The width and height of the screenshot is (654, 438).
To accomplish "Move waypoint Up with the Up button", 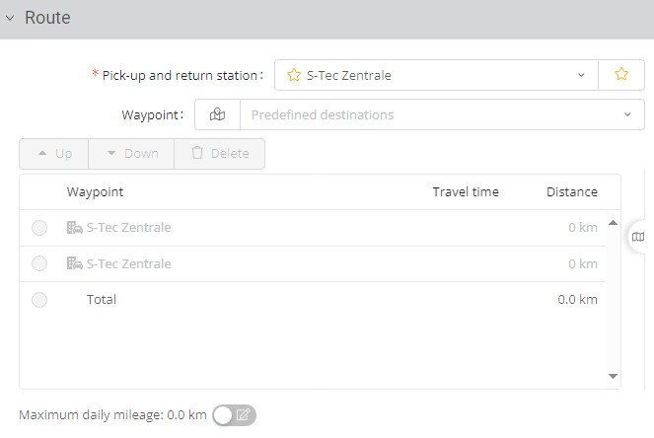I will [54, 154].
